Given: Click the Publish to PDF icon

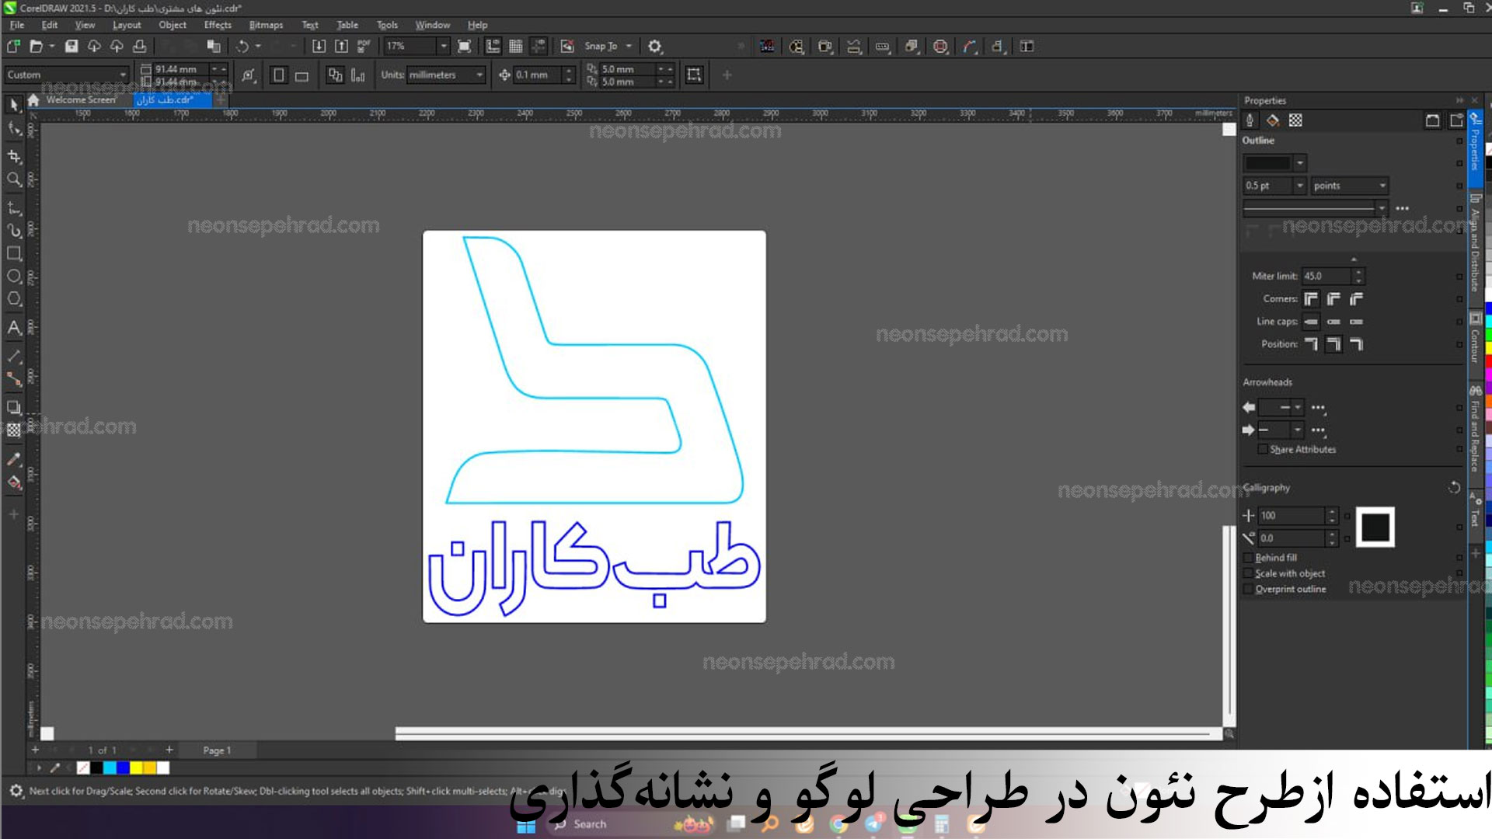Looking at the screenshot, I should click(363, 47).
